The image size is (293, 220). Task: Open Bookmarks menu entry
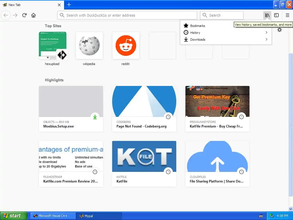pos(226,25)
